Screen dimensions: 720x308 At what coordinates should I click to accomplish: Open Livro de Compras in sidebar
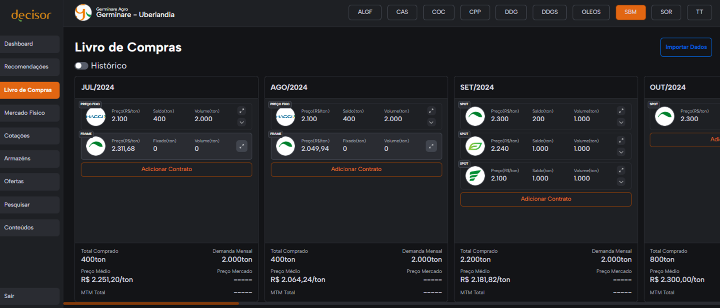pyautogui.click(x=30, y=90)
